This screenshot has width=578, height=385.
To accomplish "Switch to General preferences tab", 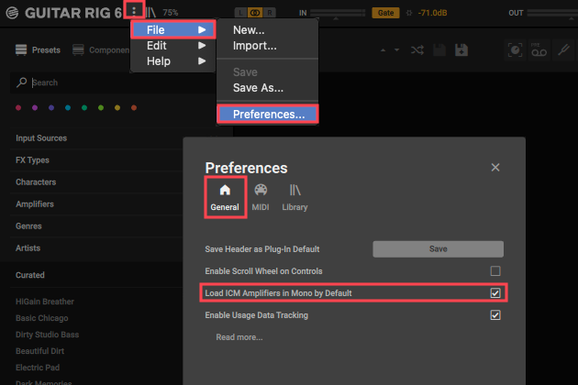I will (x=225, y=198).
